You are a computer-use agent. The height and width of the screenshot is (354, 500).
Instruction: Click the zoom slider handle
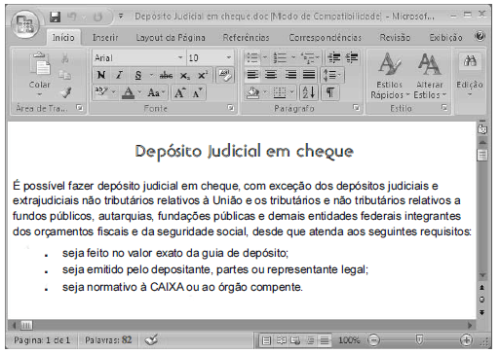click(x=419, y=339)
